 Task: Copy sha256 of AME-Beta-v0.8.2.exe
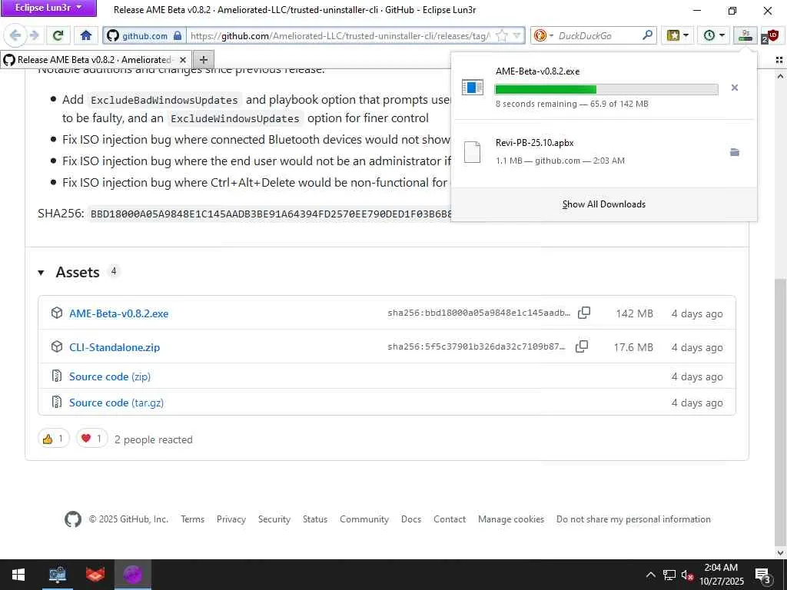[584, 313]
